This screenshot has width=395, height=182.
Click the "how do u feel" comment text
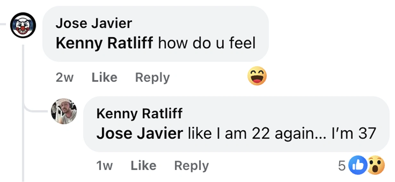click(x=207, y=43)
